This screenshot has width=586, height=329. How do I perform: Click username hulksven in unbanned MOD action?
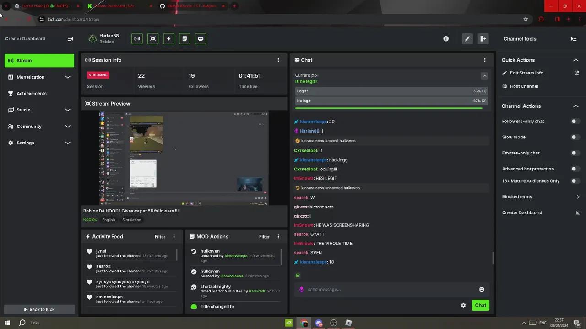210,251
